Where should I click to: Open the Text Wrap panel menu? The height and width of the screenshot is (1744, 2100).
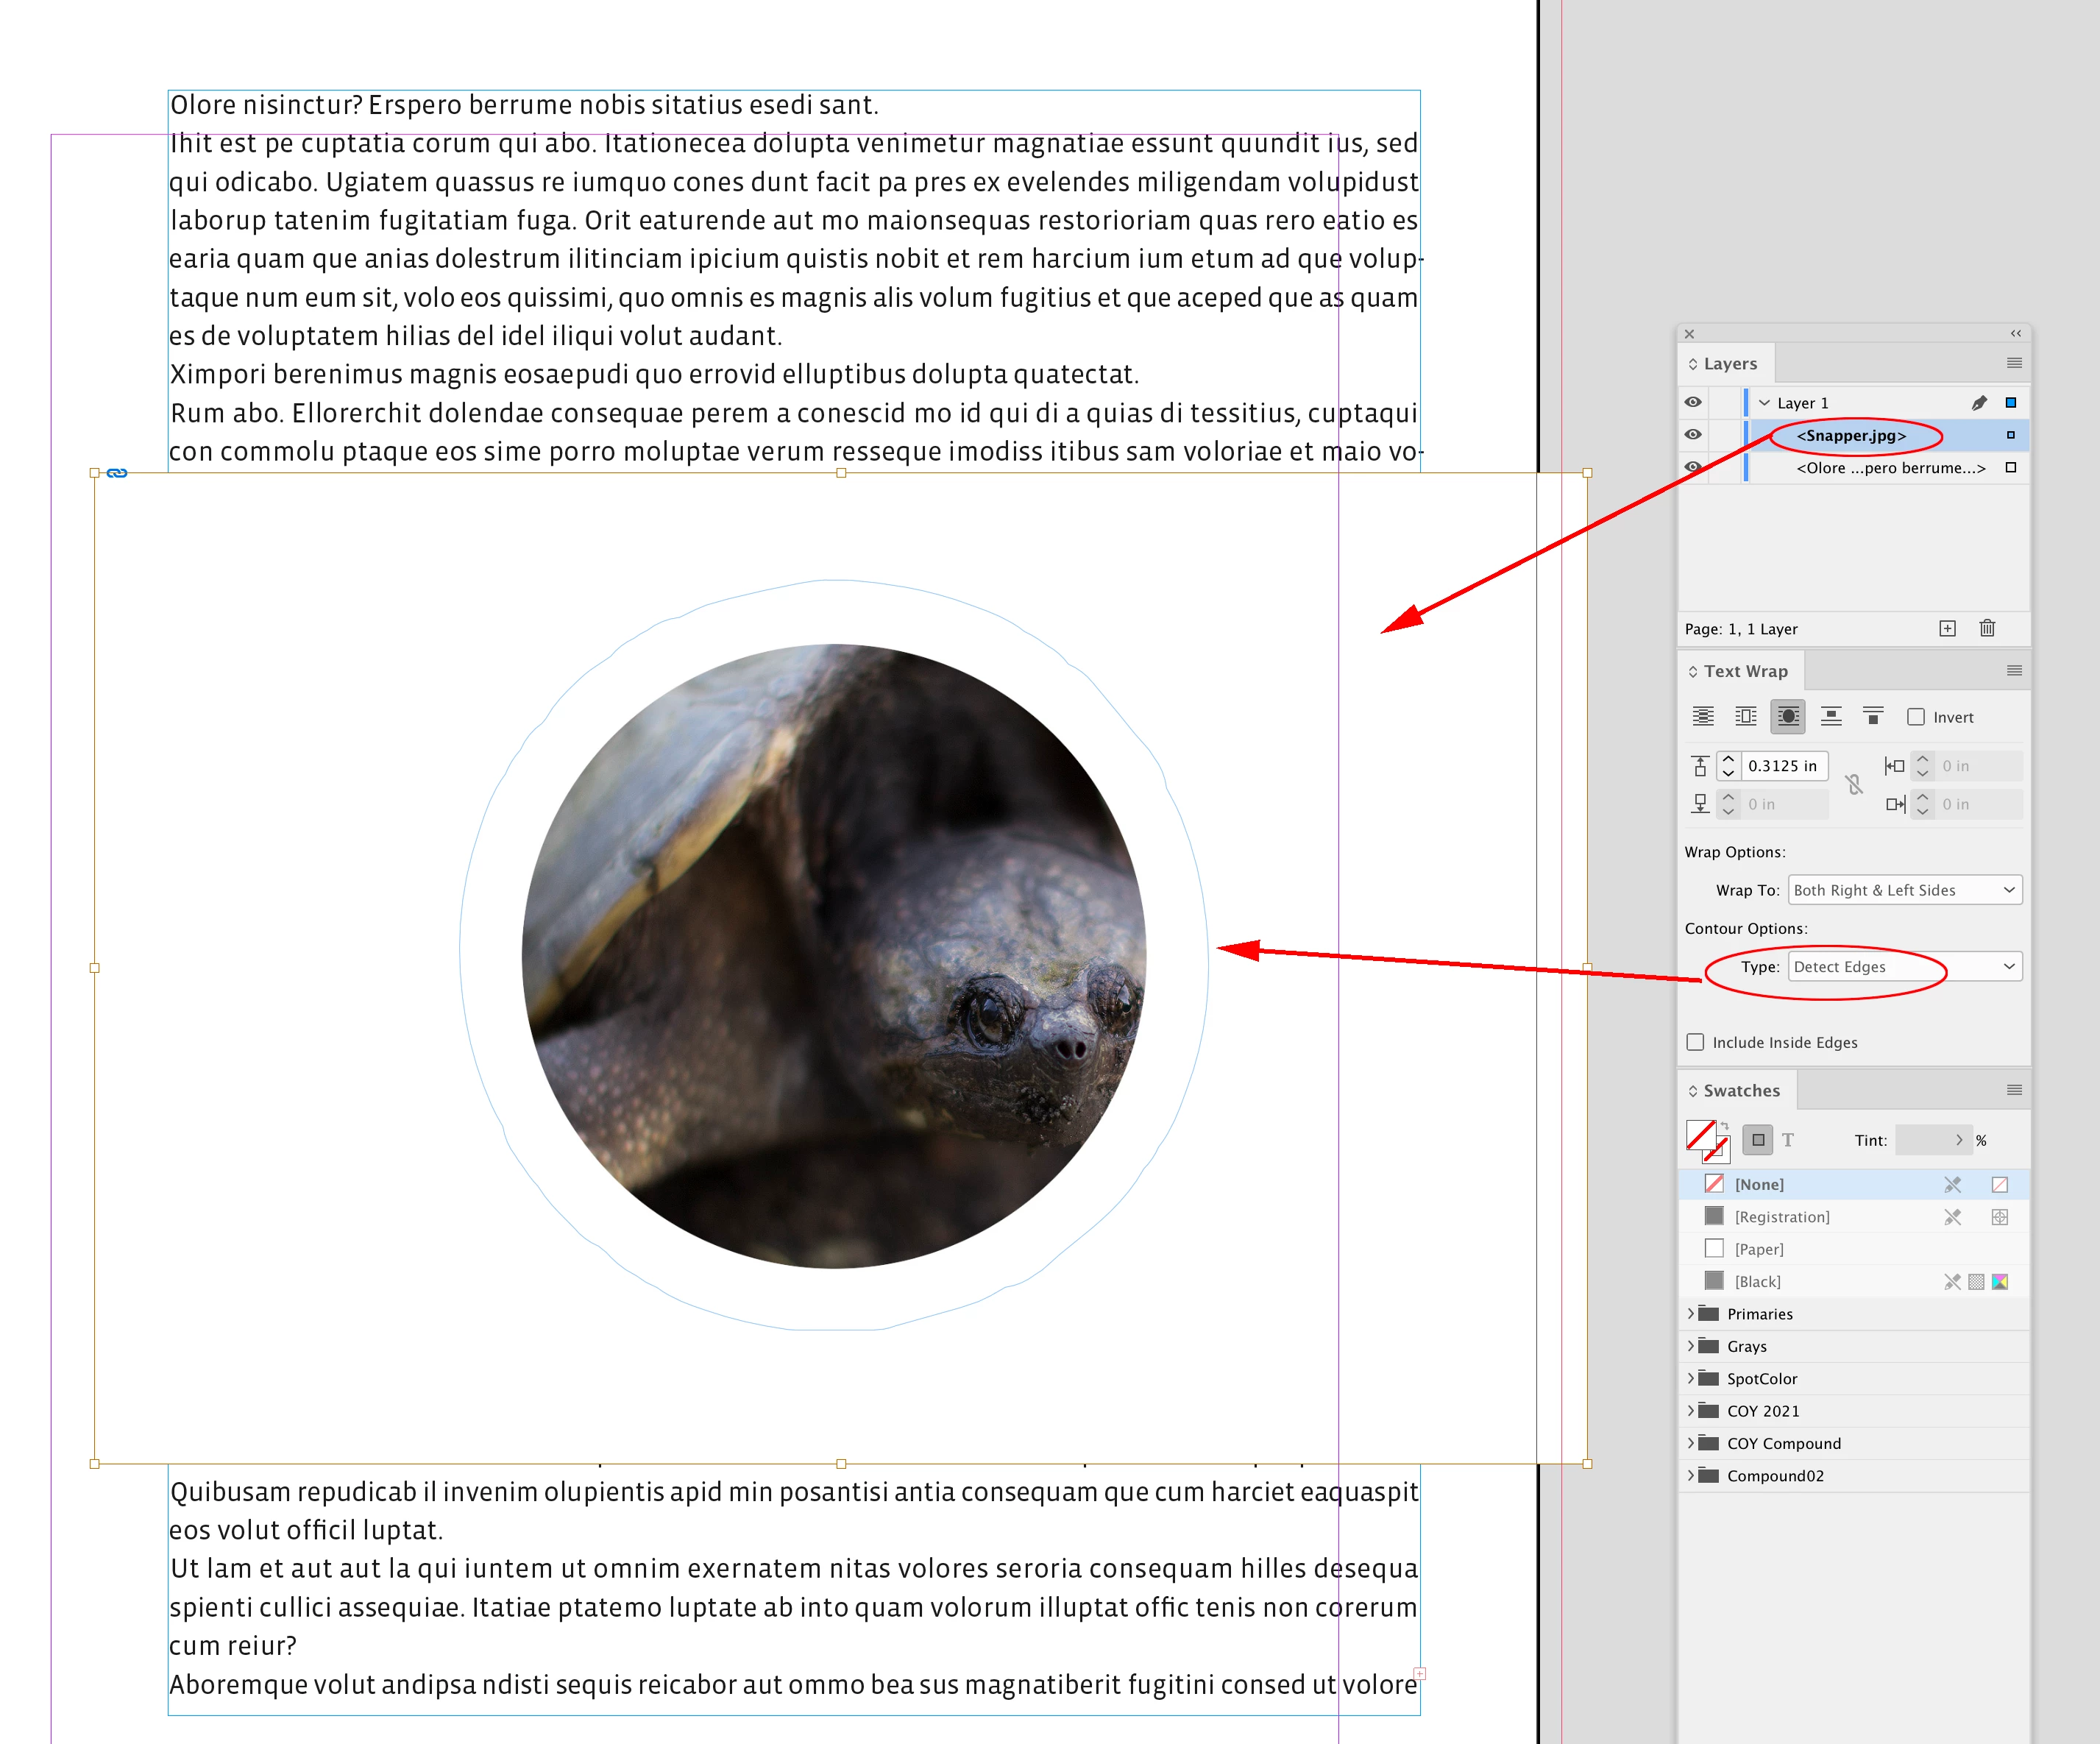[2014, 671]
